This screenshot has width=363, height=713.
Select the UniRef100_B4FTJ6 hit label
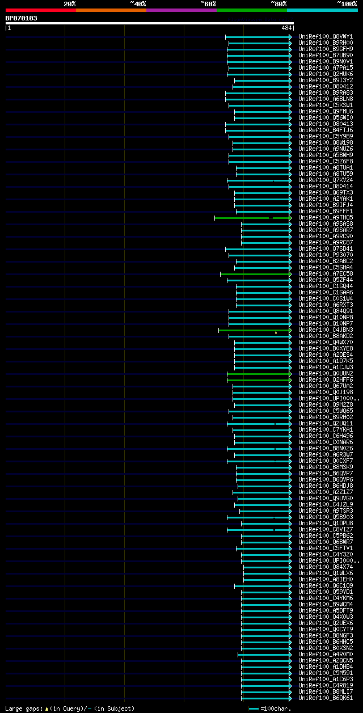(326, 130)
